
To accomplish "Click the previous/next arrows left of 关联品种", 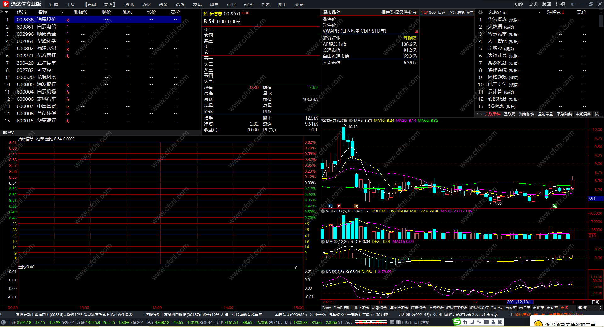I will [x=479, y=114].
